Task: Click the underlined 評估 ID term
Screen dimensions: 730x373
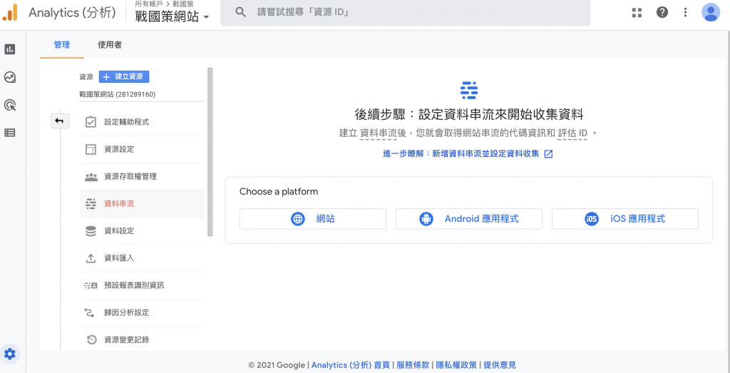Action: 572,133
